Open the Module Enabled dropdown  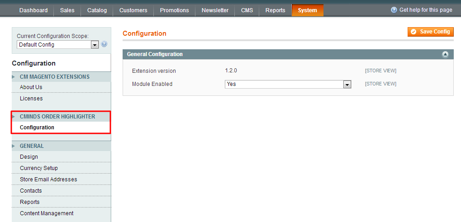[x=288, y=84]
